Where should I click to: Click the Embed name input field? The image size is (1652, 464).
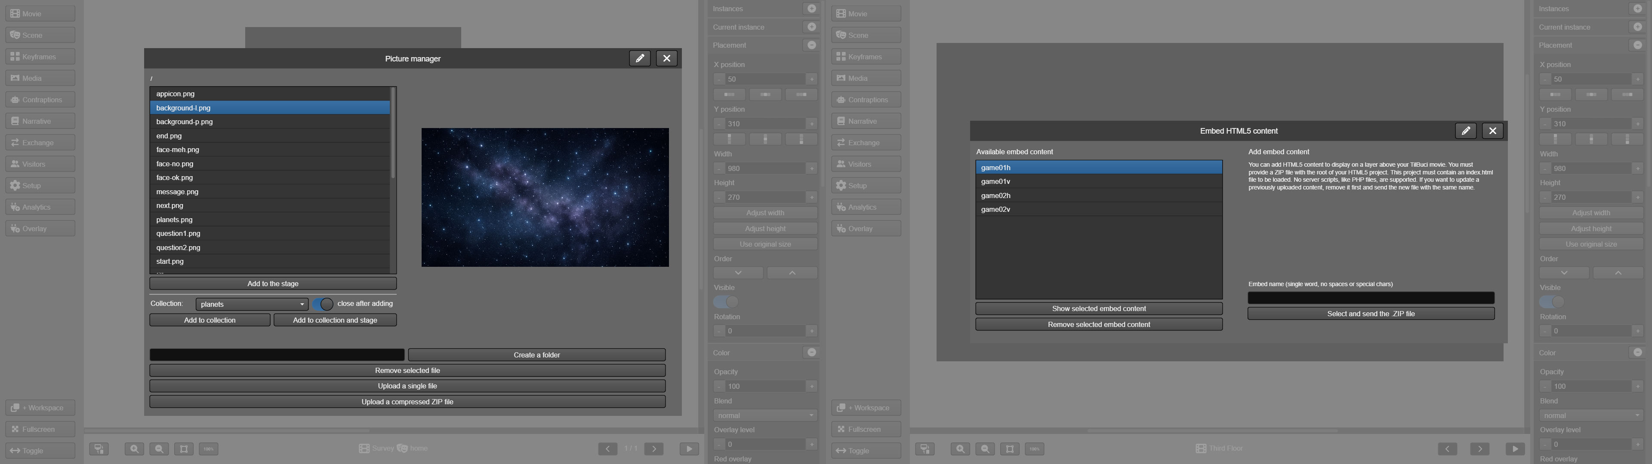pyautogui.click(x=1371, y=298)
